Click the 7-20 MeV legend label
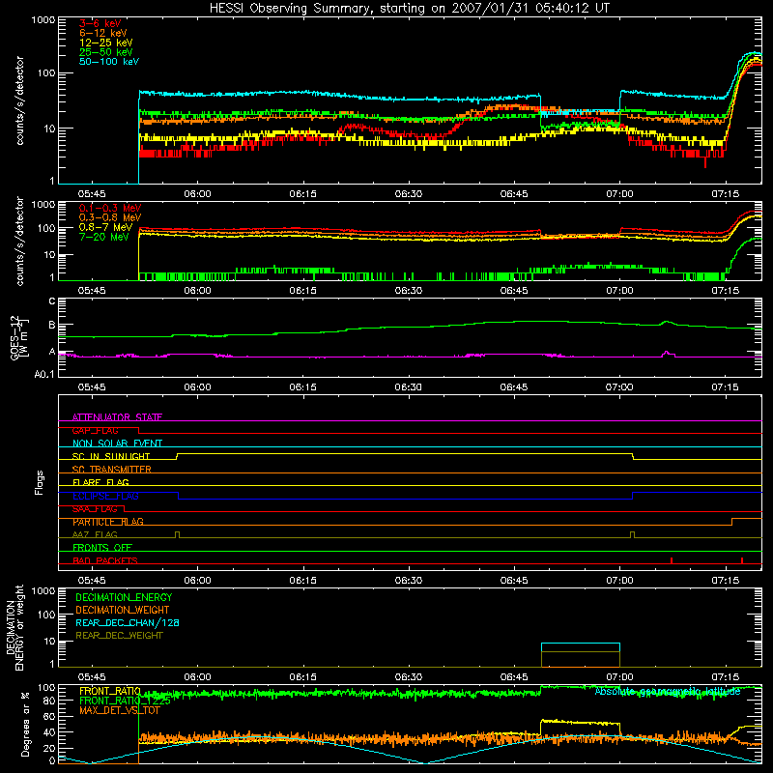773x773 pixels. pos(104,237)
